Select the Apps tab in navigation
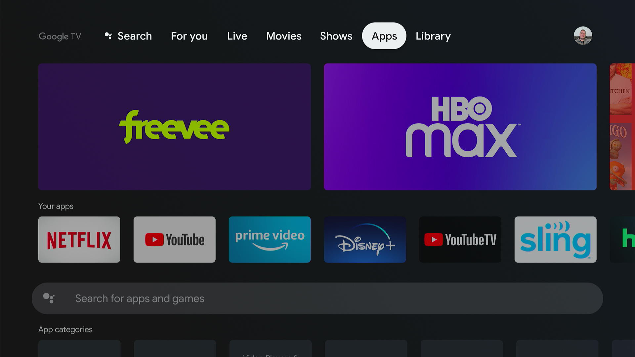635x357 pixels. [x=384, y=36]
